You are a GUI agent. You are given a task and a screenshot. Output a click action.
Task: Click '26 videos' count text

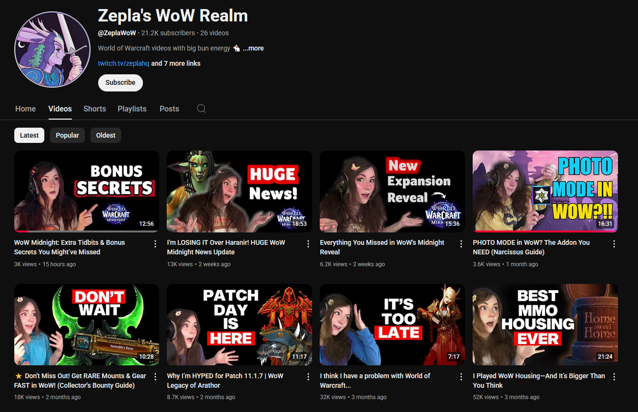click(x=214, y=33)
